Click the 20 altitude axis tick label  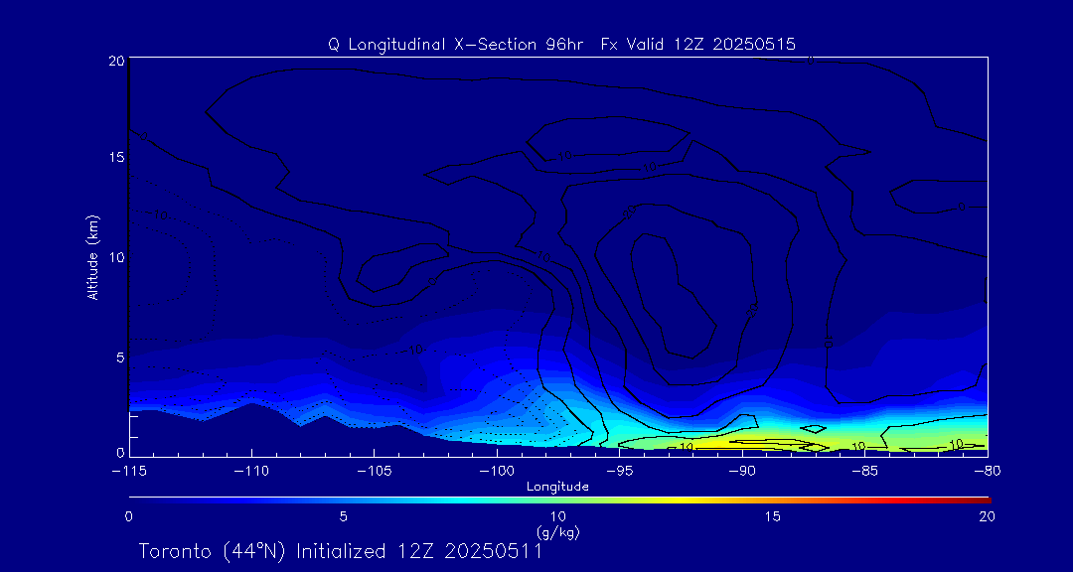click(114, 62)
